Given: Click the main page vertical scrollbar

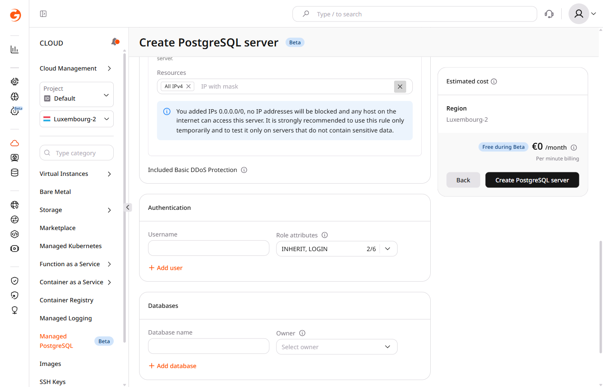Looking at the screenshot, I should click(x=600, y=297).
